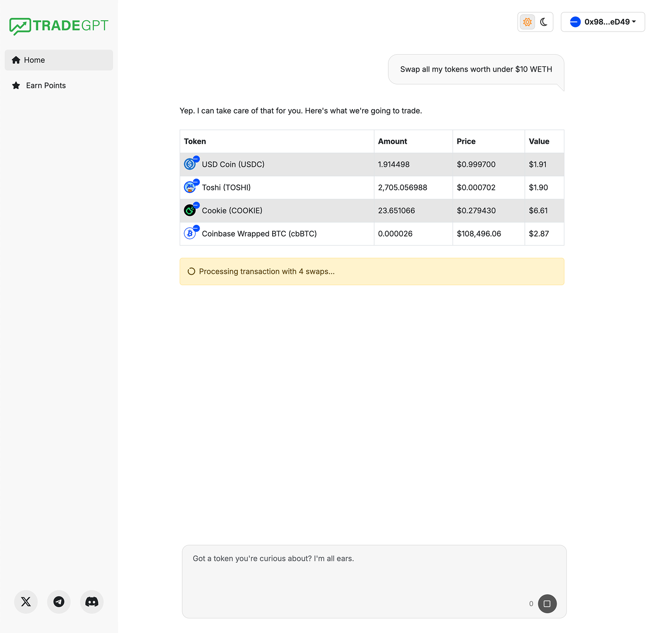The width and height of the screenshot is (656, 633).
Task: Select the Cookie (COOKIE) name
Action: 232,211
